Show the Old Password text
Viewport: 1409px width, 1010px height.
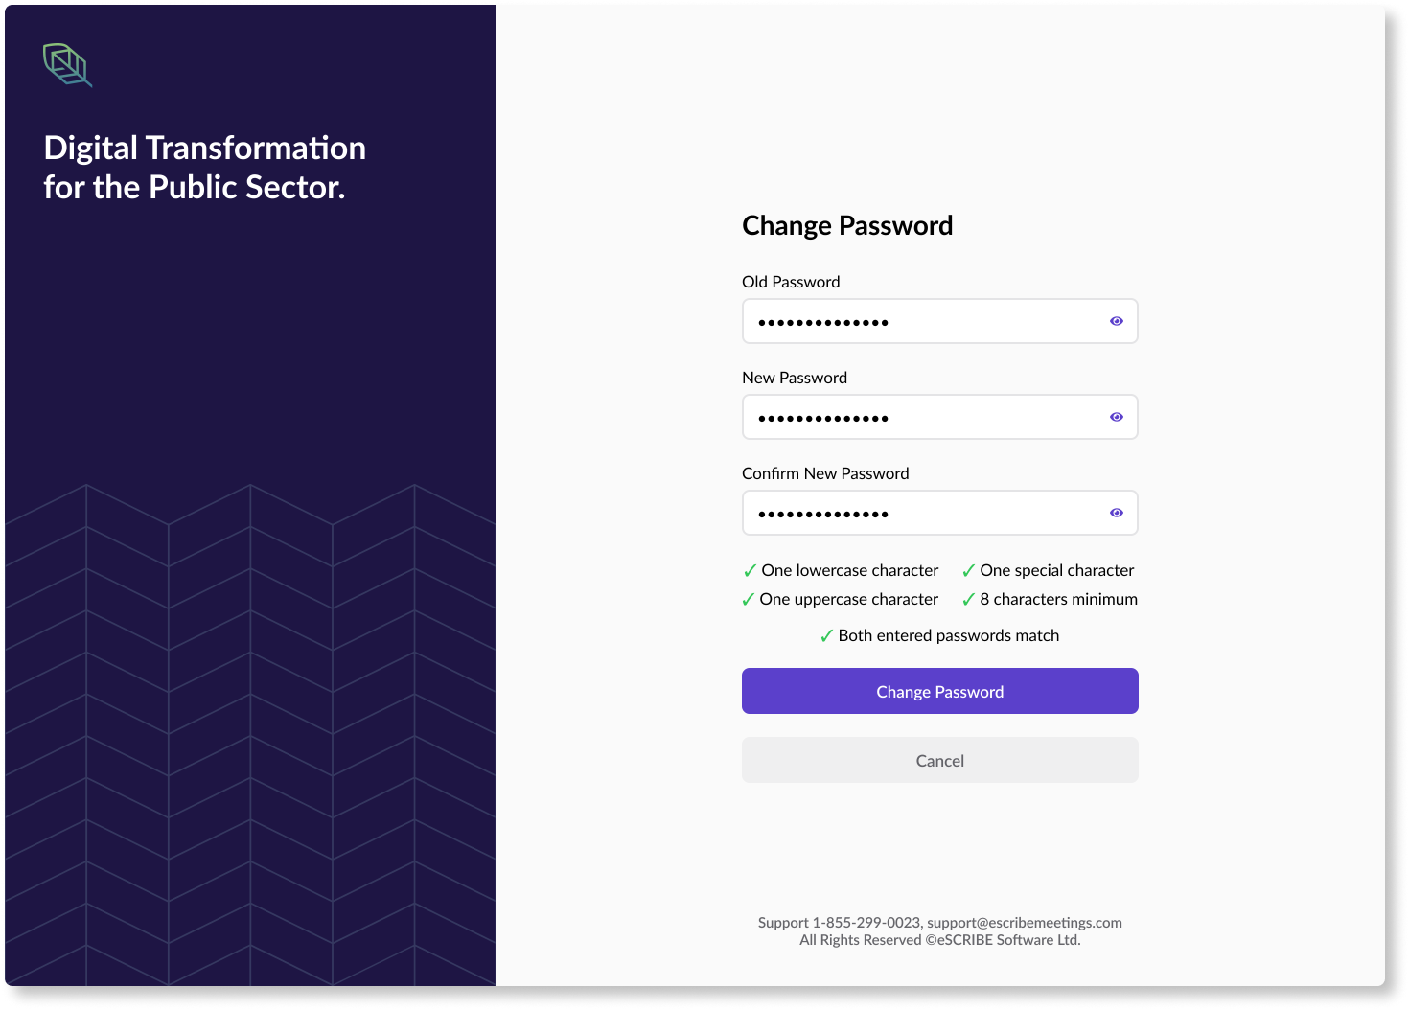coord(1117,321)
